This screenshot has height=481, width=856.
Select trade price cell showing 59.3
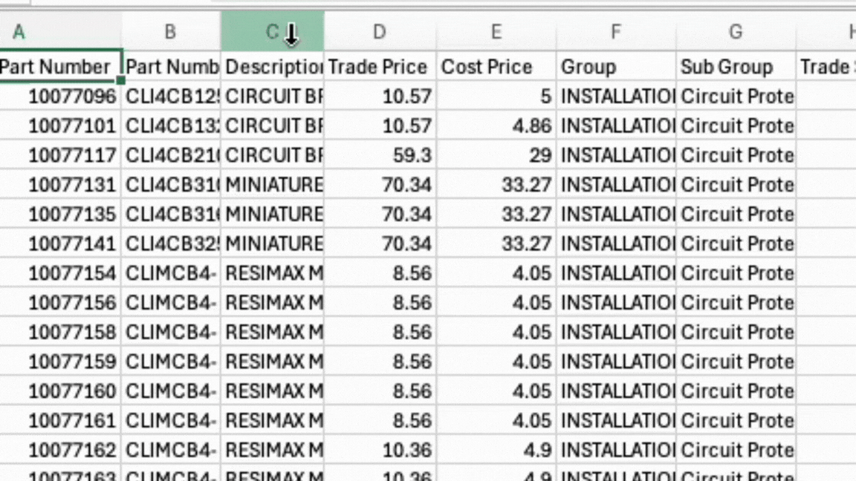coord(379,155)
